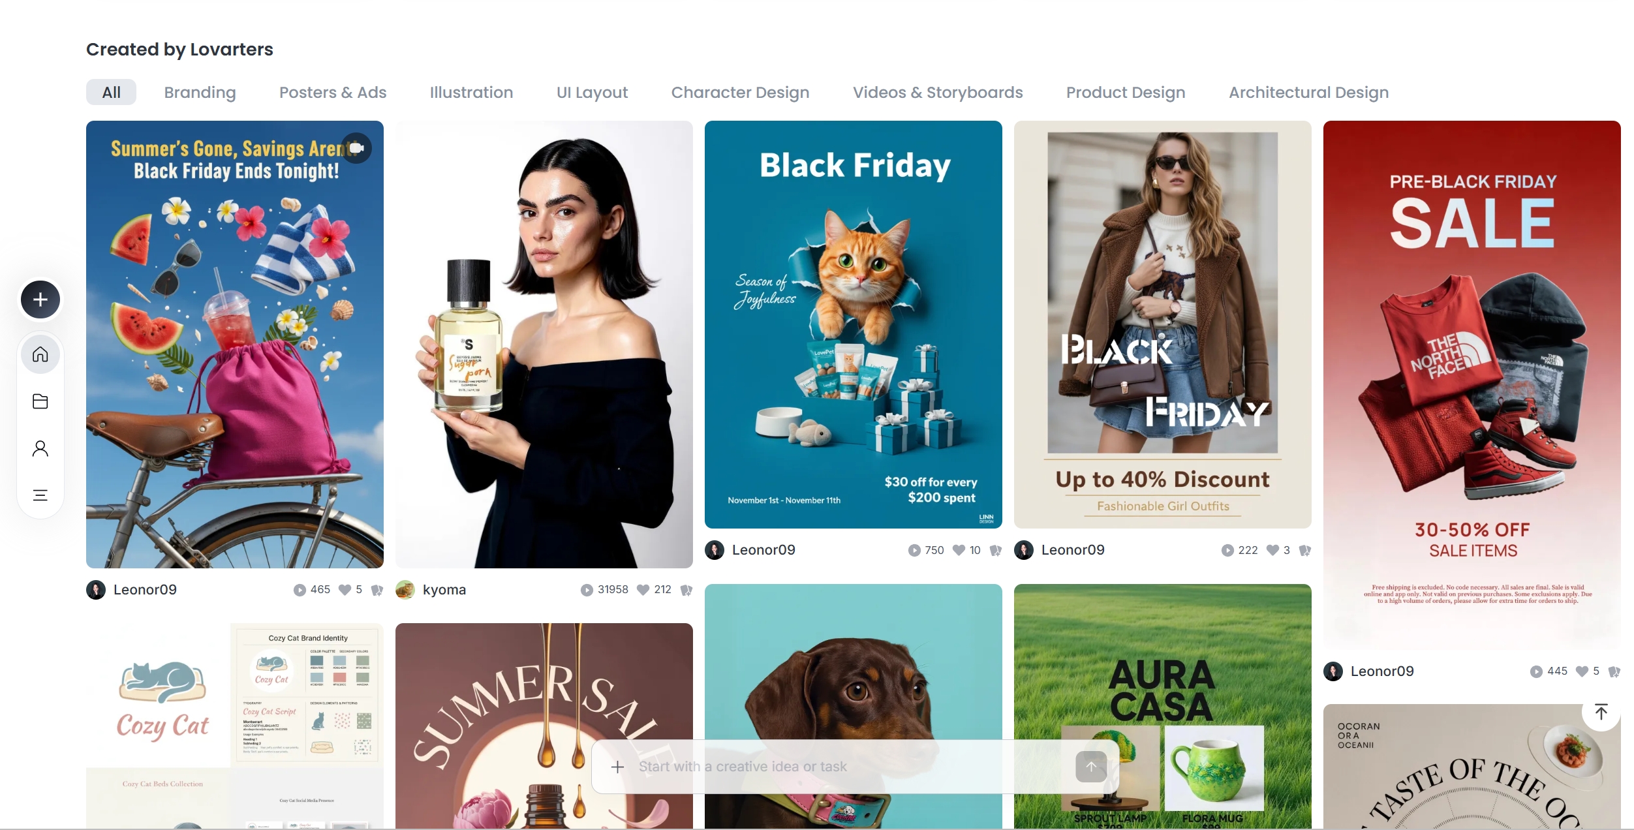Click remix icon on fashion Black Friday post
Image resolution: width=1634 pixels, height=830 pixels.
[1304, 550]
